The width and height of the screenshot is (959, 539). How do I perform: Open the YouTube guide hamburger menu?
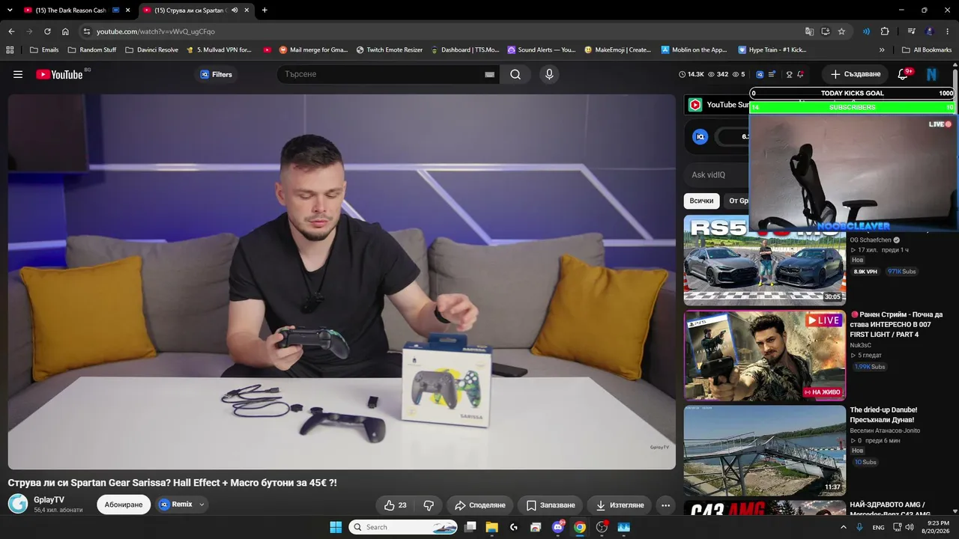click(x=18, y=74)
